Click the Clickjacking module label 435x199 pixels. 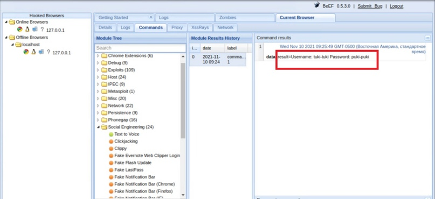pos(126,141)
